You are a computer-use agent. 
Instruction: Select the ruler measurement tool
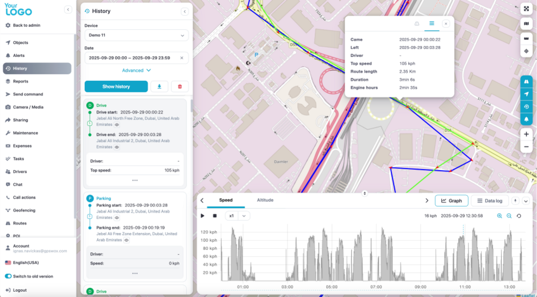pyautogui.click(x=526, y=39)
